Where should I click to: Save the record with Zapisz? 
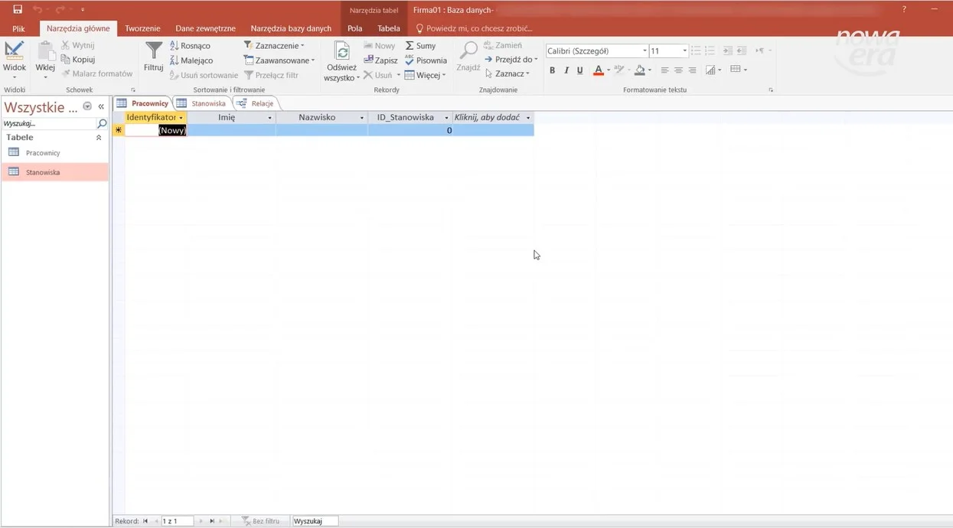point(380,60)
